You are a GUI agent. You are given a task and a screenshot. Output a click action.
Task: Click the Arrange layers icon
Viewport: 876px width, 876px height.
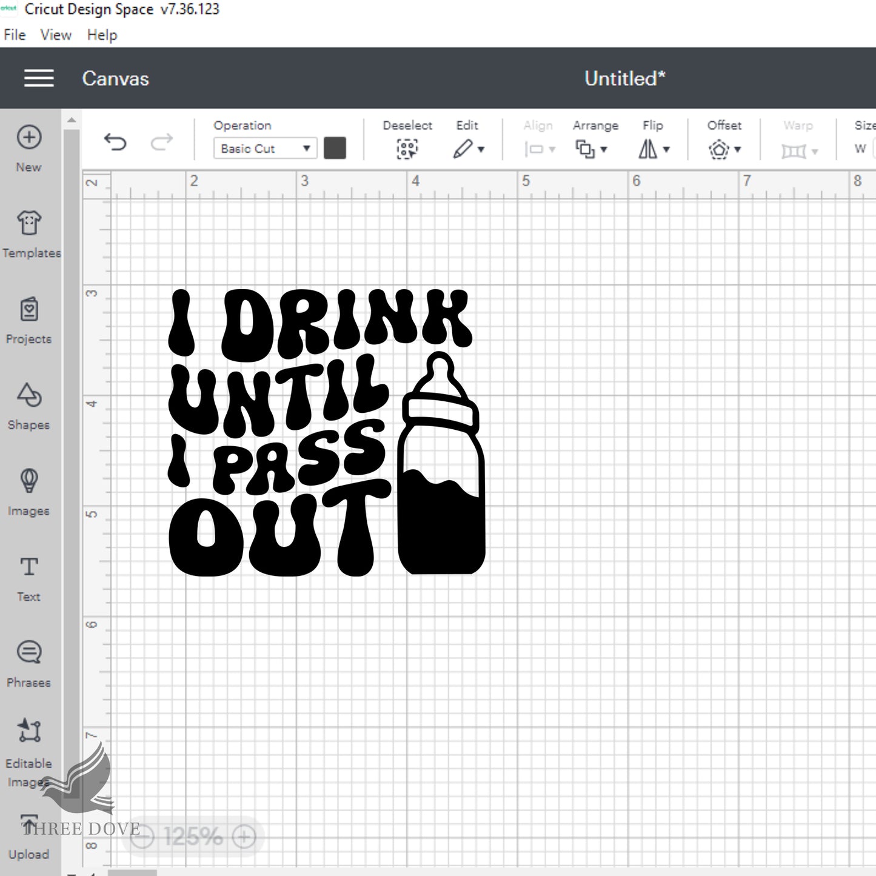(x=585, y=149)
